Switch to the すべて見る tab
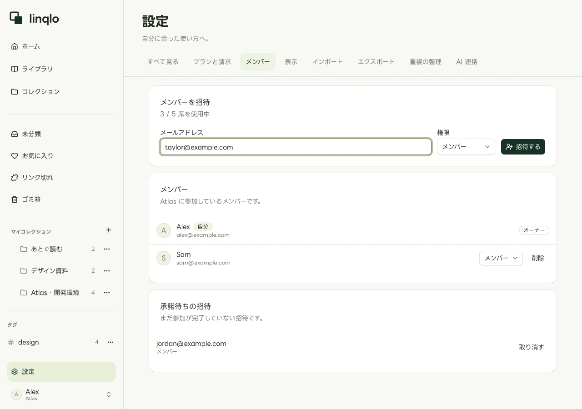Viewport: 582px width, 409px height. (163, 62)
